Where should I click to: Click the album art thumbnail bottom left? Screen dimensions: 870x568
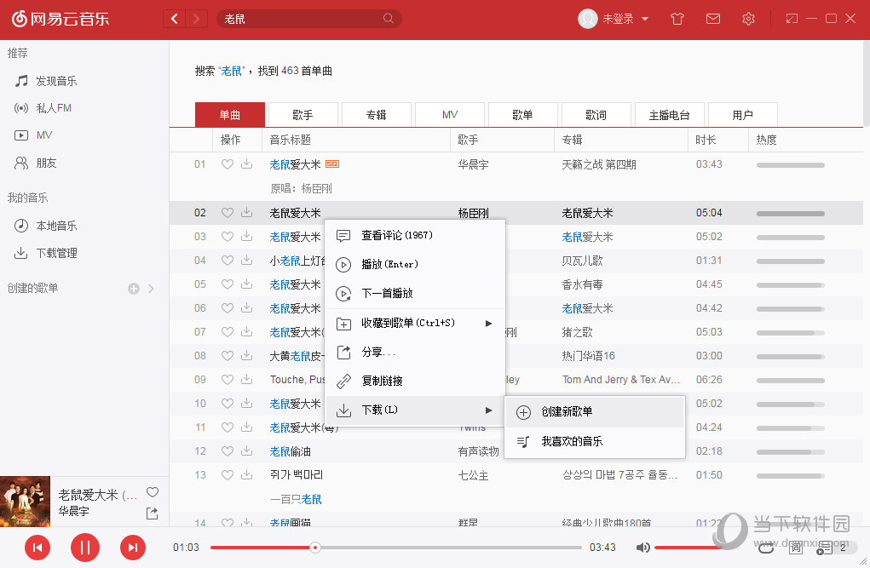25,502
